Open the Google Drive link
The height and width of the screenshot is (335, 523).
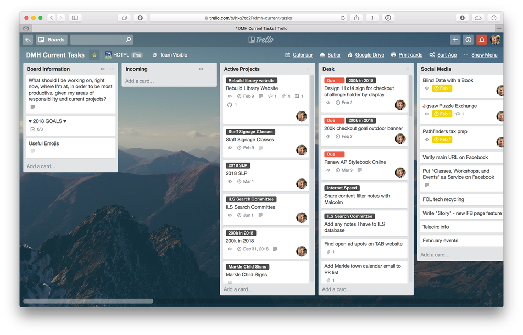(365, 55)
